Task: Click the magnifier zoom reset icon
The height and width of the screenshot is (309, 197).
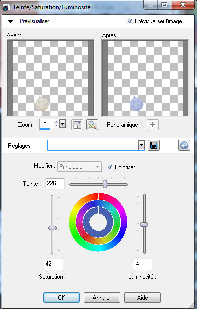Action: pos(92,125)
